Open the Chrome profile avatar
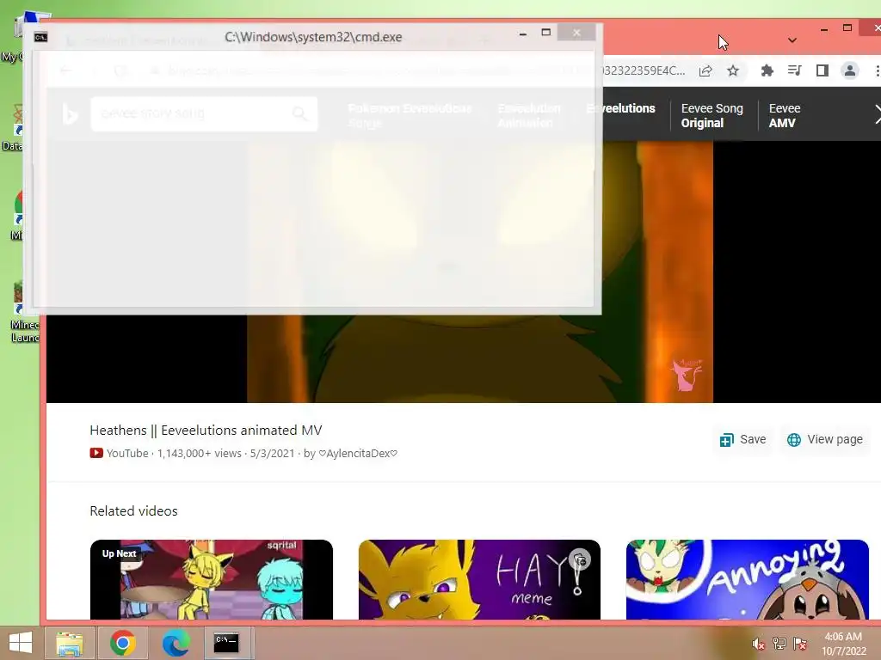 point(849,70)
